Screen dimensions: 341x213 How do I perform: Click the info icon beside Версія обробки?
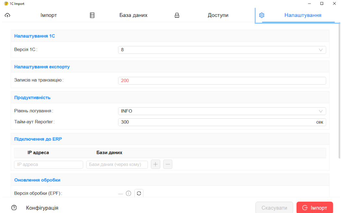(128, 193)
